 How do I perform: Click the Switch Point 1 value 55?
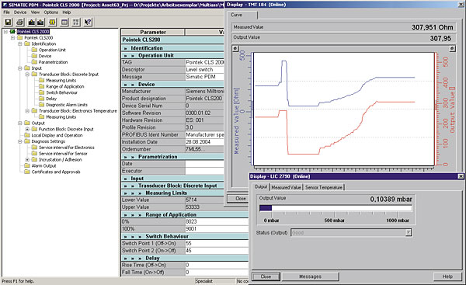click(189, 243)
